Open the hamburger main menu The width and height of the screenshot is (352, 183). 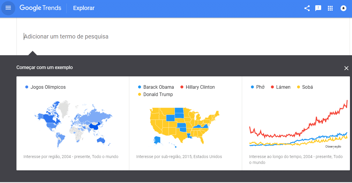click(8, 8)
